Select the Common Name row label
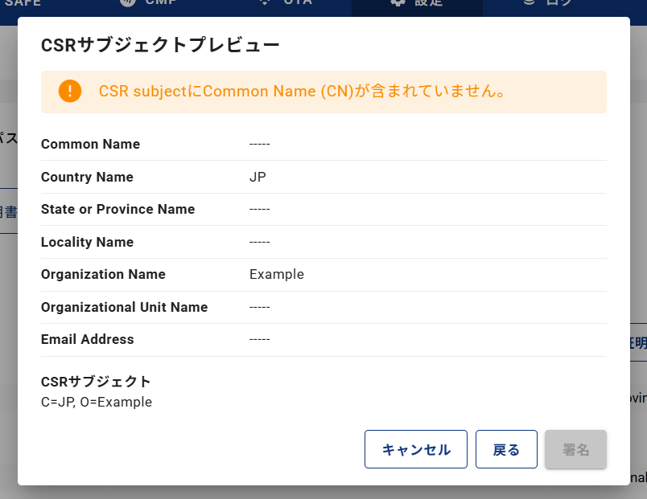Screen dimensions: 647x499 click(x=90, y=145)
